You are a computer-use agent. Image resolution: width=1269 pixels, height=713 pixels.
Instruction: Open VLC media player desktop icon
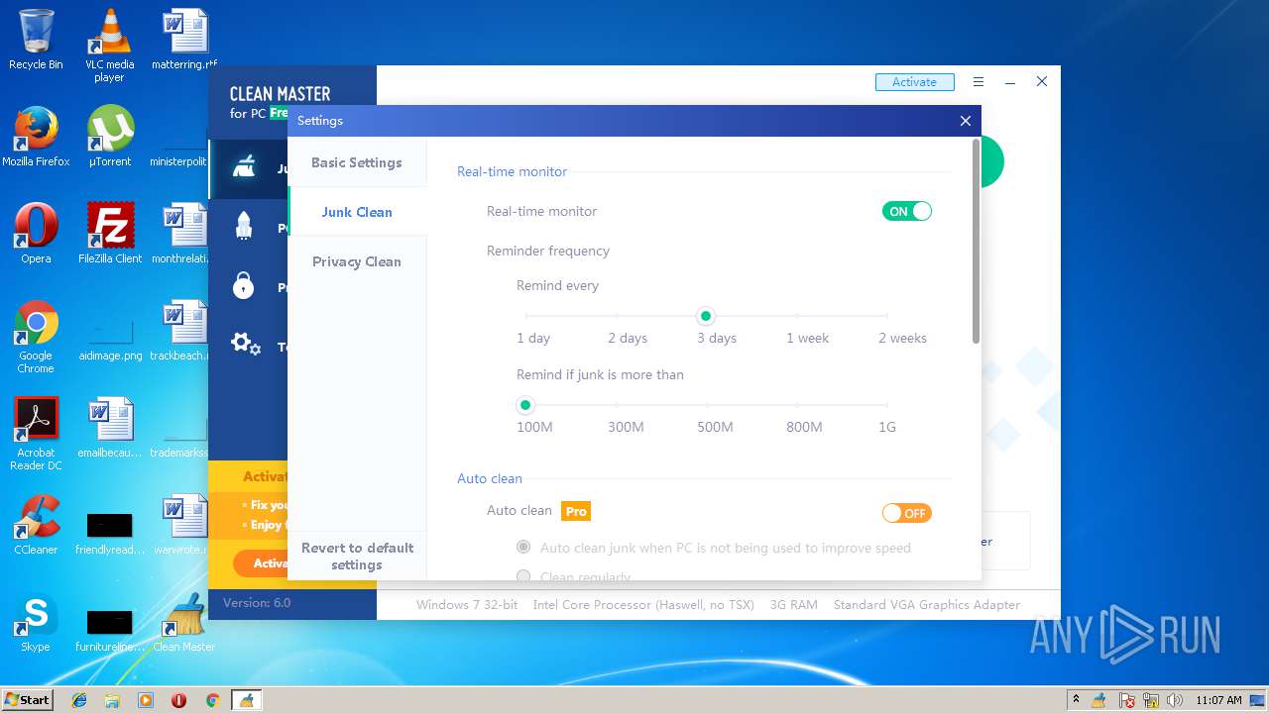point(109,45)
